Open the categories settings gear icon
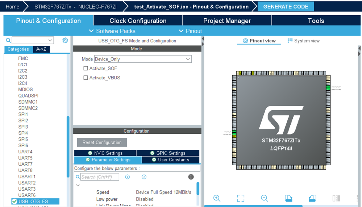 (65, 41)
